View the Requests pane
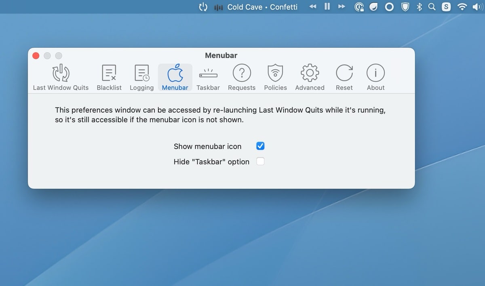Viewport: 485px width, 286px height. pyautogui.click(x=241, y=76)
